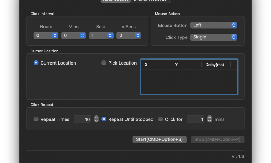The height and width of the screenshot is (163, 271).
Task: Expand the Mouse Button dropdown
Action: coord(214,25)
